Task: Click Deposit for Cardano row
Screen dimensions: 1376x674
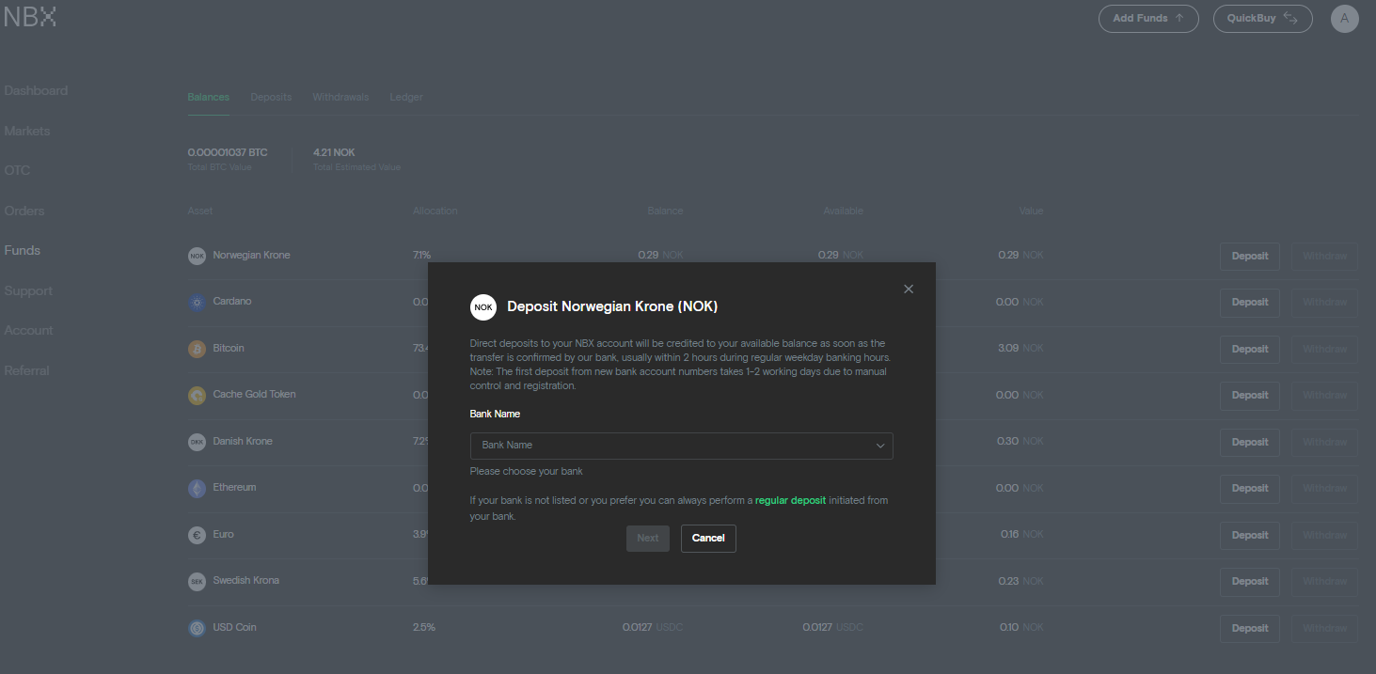Action: (x=1250, y=303)
